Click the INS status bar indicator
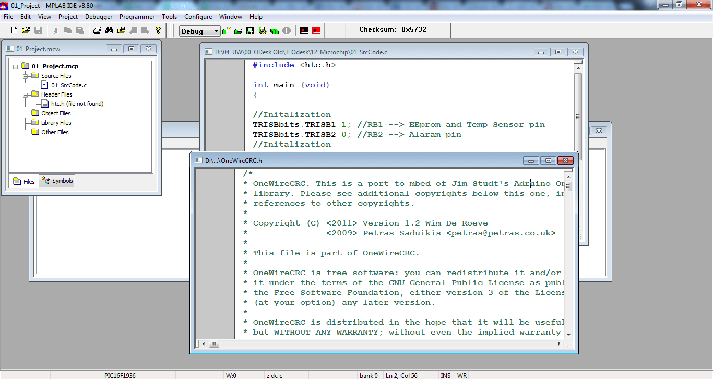713x379 pixels. click(x=446, y=375)
